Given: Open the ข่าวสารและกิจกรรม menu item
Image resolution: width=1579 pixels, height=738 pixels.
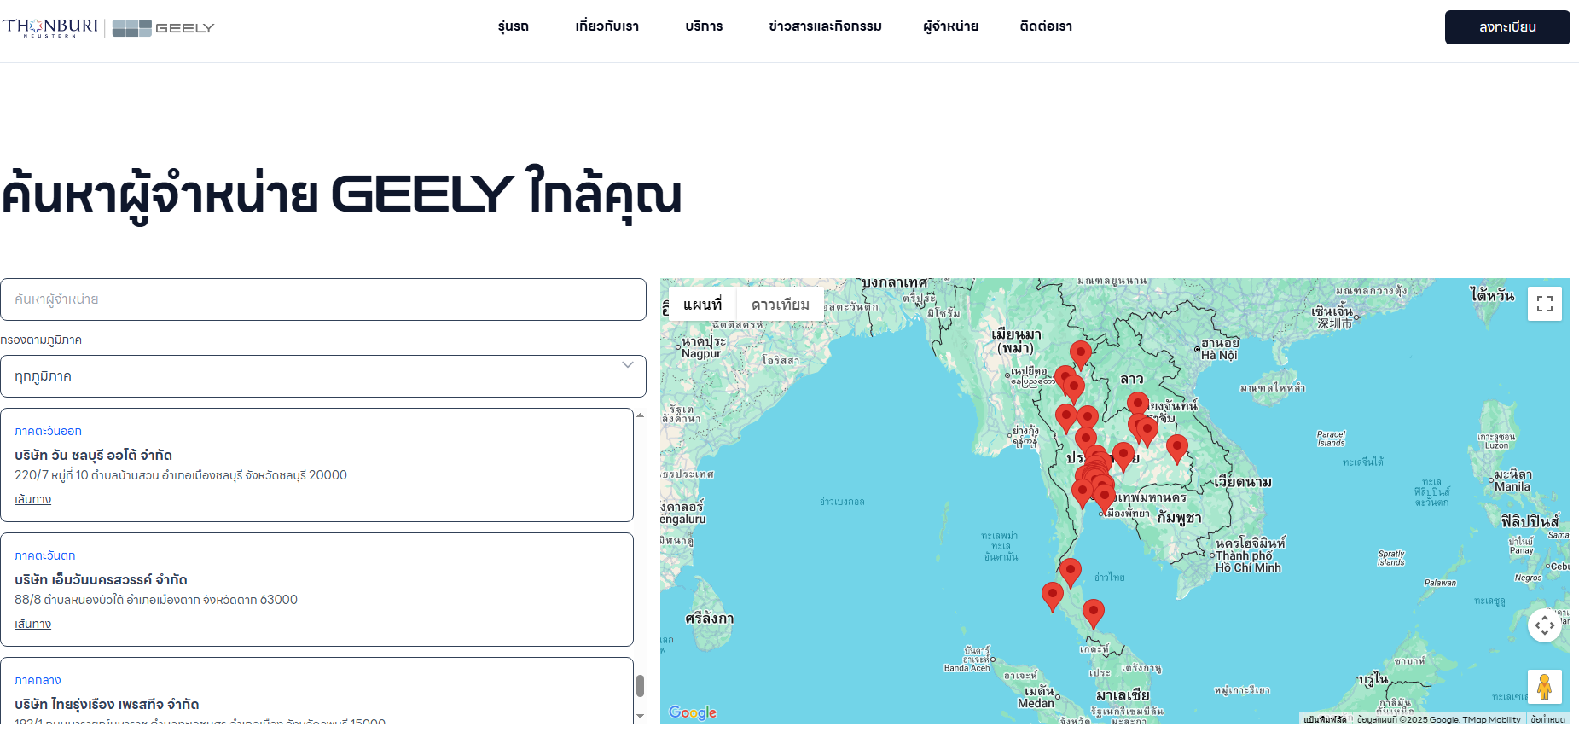Looking at the screenshot, I should (x=825, y=26).
